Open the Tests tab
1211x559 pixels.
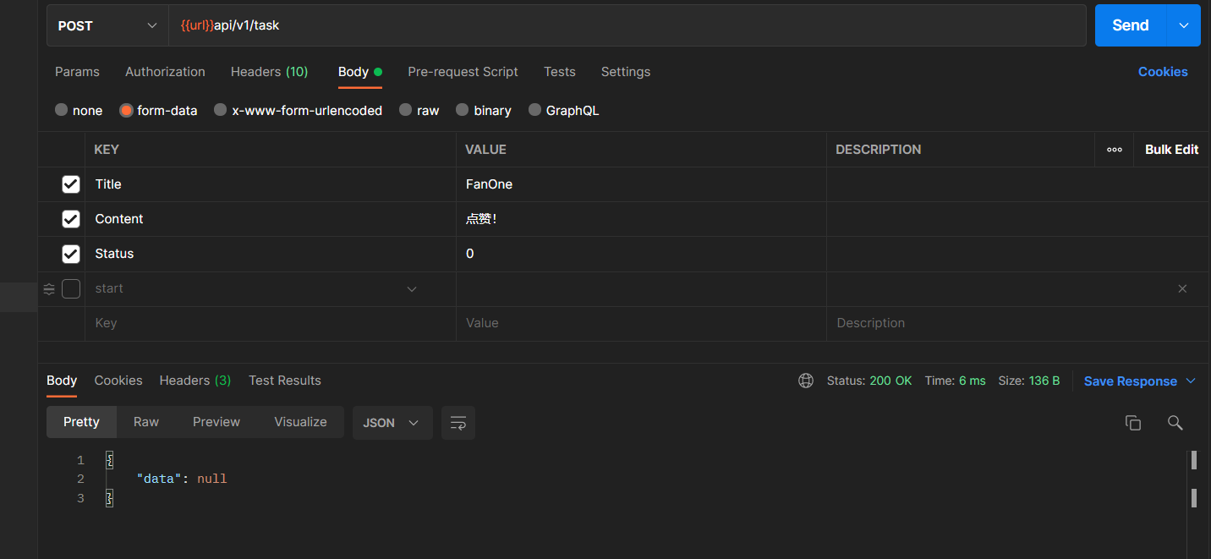click(560, 72)
